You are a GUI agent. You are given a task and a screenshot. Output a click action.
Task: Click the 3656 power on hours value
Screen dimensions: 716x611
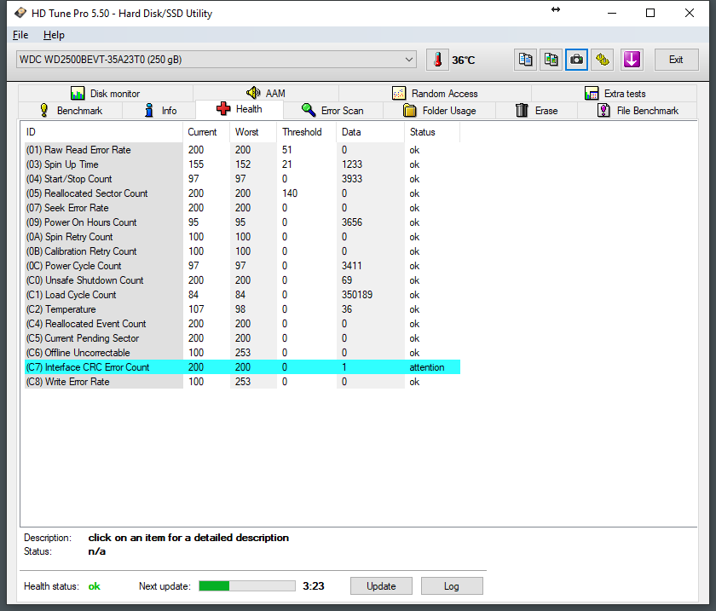click(x=351, y=222)
